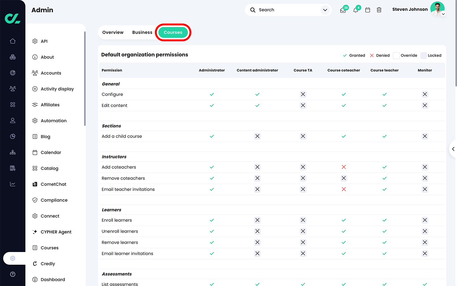Image resolution: width=457 pixels, height=286 pixels.
Task: Open the notifications bell icon
Action: pyautogui.click(x=355, y=10)
